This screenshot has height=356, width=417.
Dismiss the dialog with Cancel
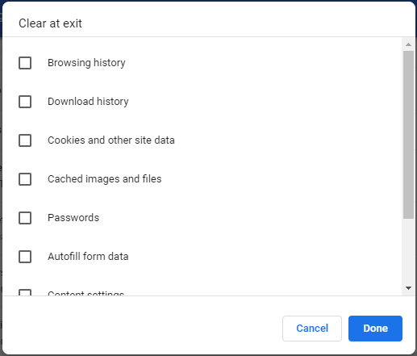(x=312, y=329)
